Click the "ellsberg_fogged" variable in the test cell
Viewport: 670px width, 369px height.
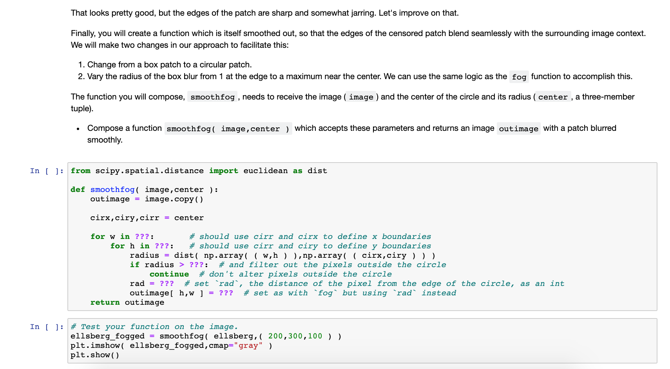[107, 336]
